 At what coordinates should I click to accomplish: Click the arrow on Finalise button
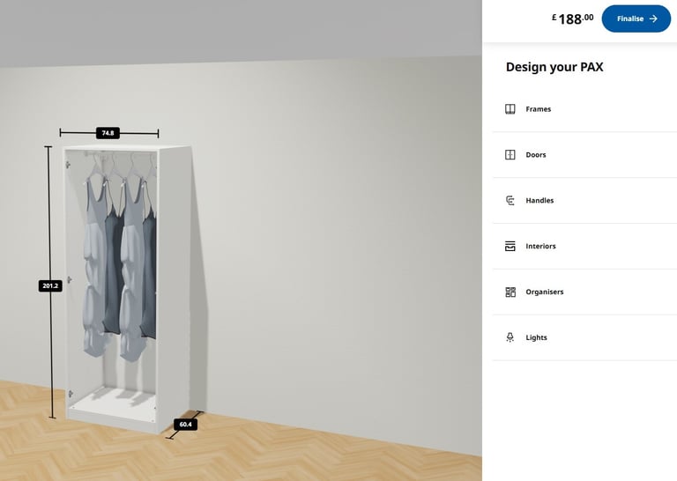click(x=653, y=18)
